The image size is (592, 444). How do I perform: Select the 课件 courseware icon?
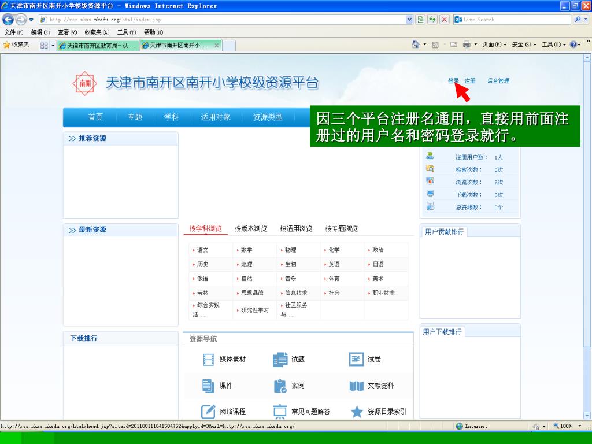tap(209, 386)
